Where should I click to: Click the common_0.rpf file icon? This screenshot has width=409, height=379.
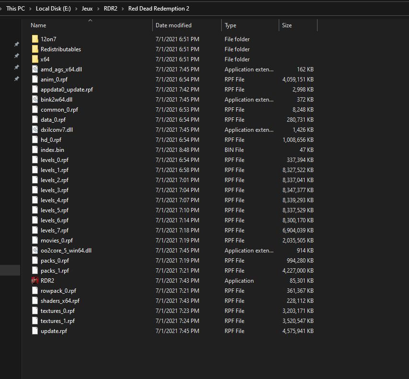click(35, 110)
